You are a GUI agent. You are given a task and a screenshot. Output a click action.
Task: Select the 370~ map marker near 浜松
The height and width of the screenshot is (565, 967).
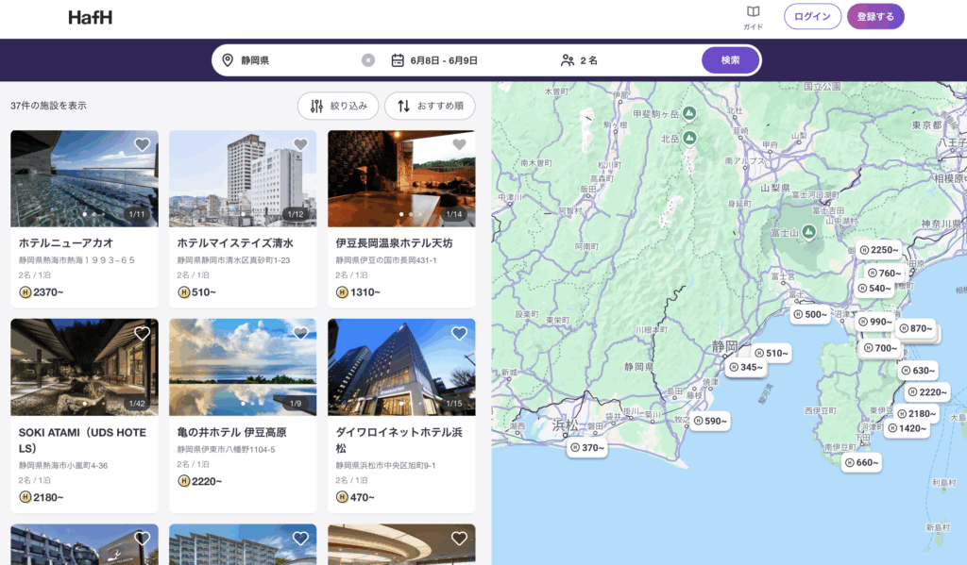(586, 448)
